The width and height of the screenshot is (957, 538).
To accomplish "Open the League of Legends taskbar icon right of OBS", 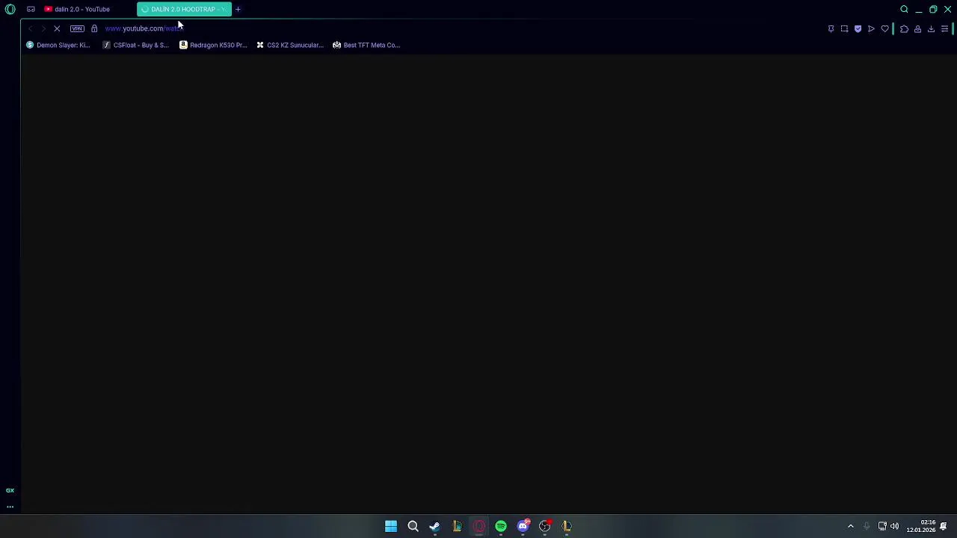I will coord(567,526).
